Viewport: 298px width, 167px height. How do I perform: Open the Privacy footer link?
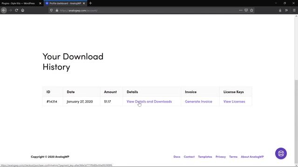(221, 157)
